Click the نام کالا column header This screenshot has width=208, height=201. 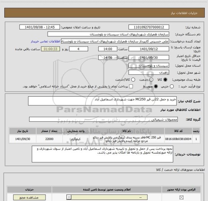click(126, 131)
